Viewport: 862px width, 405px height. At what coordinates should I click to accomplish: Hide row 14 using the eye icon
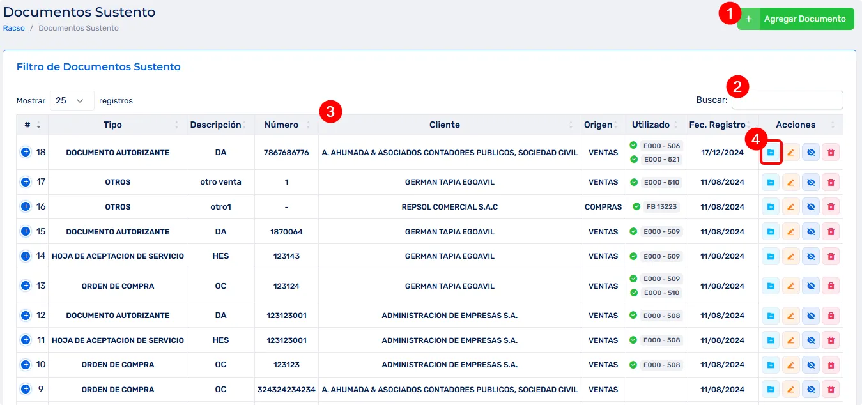coord(811,256)
